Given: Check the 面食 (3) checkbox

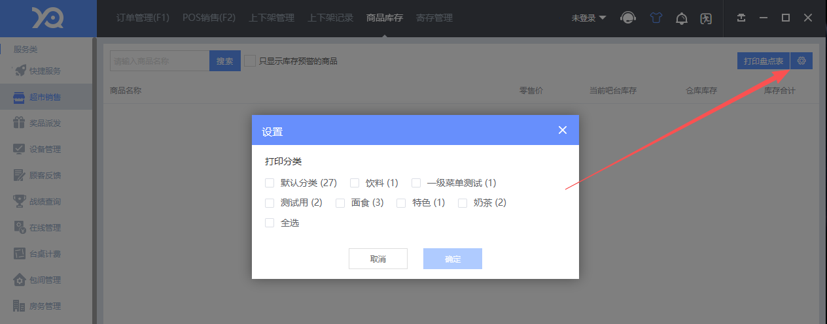Looking at the screenshot, I should (x=340, y=203).
